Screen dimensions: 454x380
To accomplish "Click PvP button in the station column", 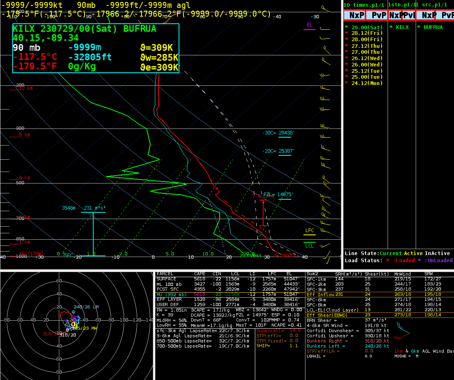I will click(x=409, y=15).
